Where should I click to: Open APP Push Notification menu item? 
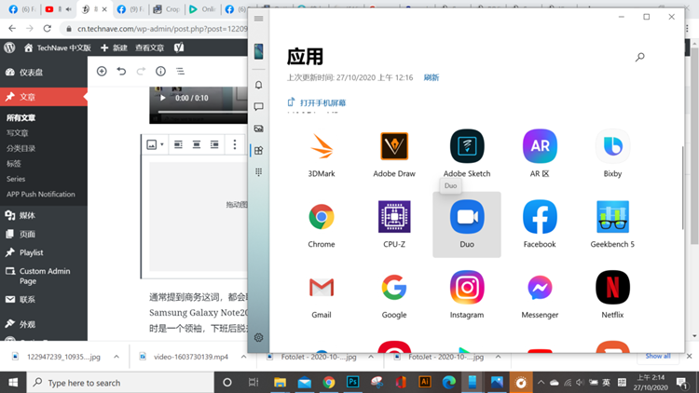[41, 194]
